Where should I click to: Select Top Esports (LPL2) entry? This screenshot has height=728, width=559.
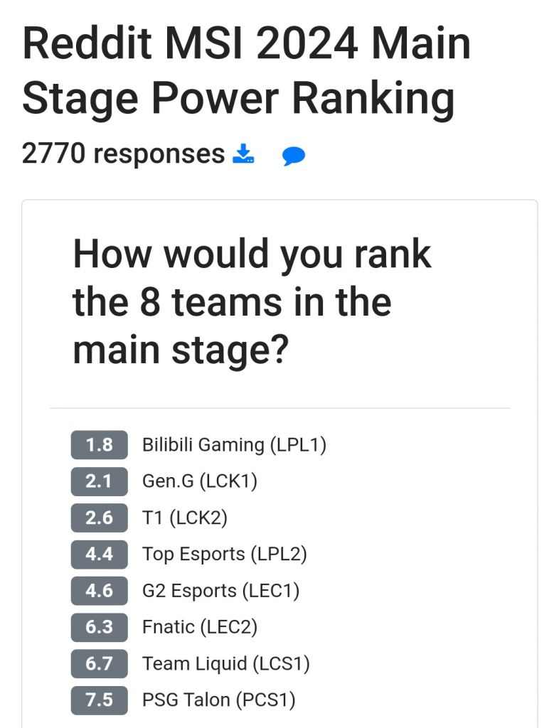[x=225, y=554]
